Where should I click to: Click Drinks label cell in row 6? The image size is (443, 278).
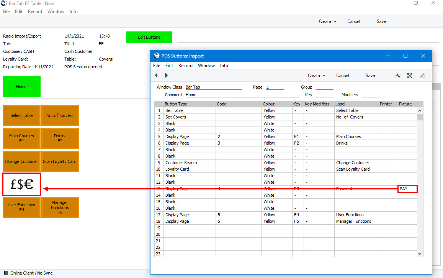pyautogui.click(x=356, y=143)
